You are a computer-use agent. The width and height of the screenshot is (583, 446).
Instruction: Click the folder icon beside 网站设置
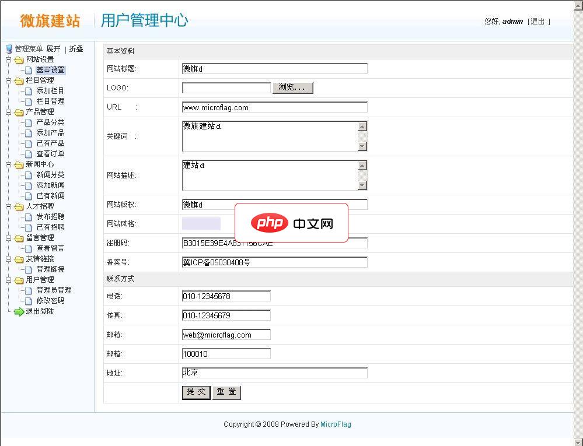coord(19,60)
